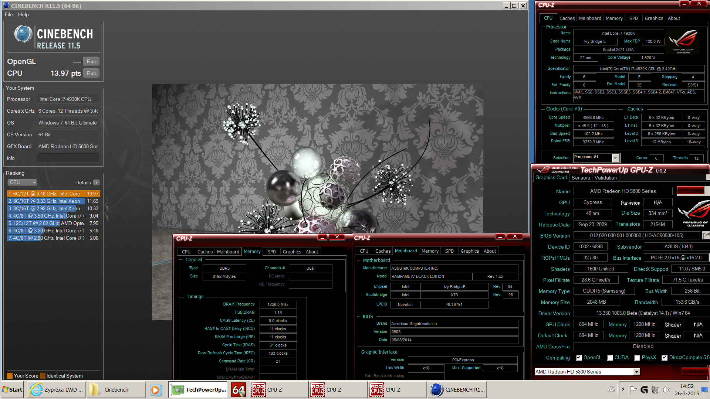Click the ROG logo in CPU-Z processor window
The image size is (710, 399).
tap(683, 41)
